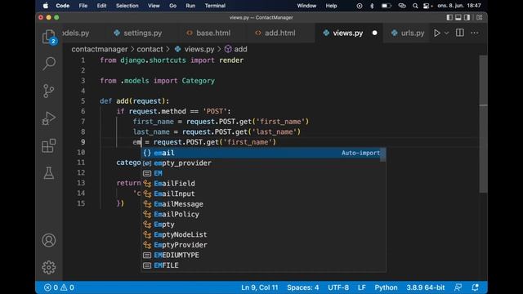Viewport: 523px width, 294px height.
Task: Open the Run menu
Action: click(190, 6)
